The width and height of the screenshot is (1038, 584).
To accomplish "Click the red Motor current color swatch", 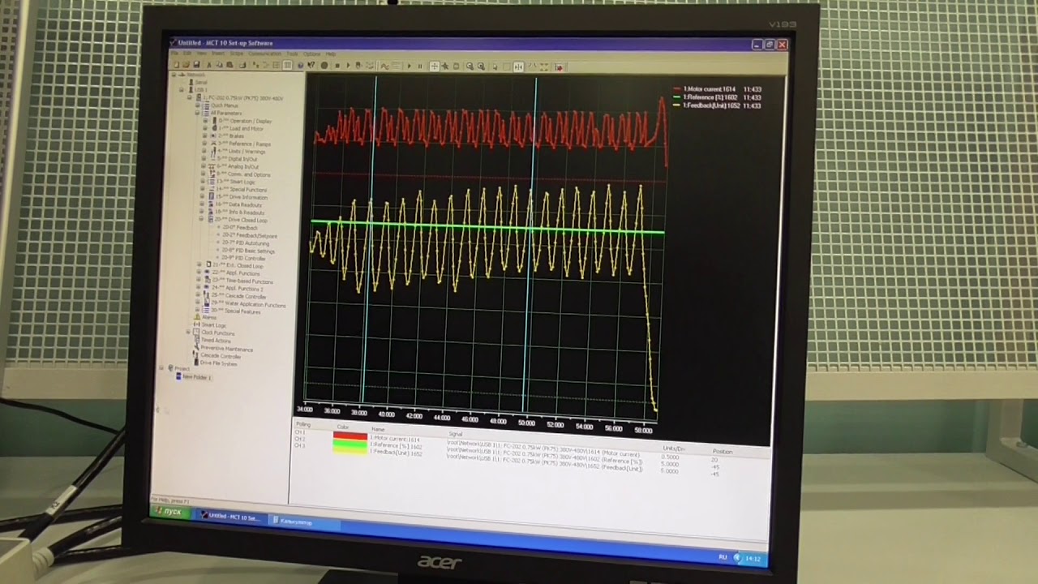I will [350, 436].
